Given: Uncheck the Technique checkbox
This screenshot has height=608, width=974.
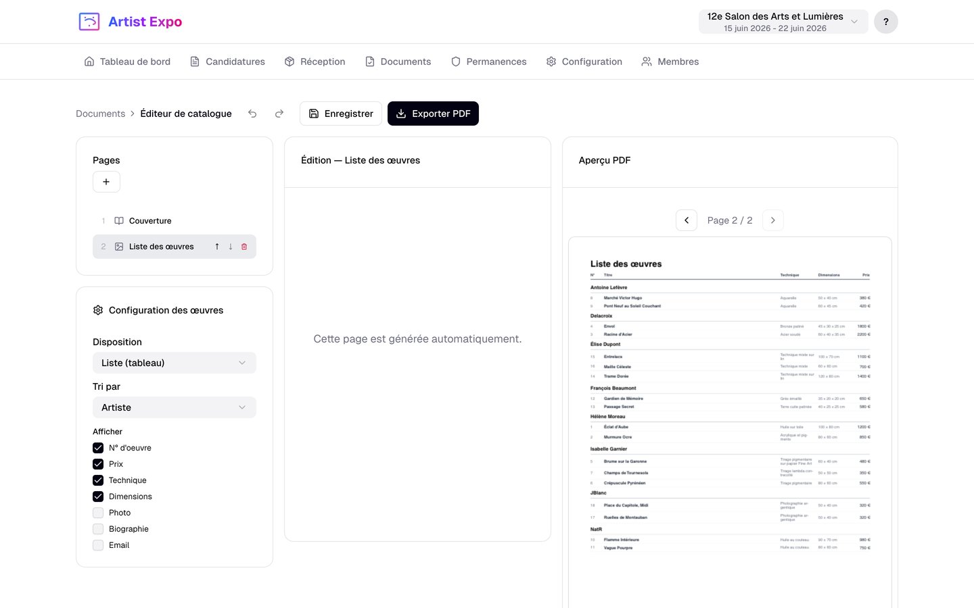Looking at the screenshot, I should pyautogui.click(x=98, y=480).
